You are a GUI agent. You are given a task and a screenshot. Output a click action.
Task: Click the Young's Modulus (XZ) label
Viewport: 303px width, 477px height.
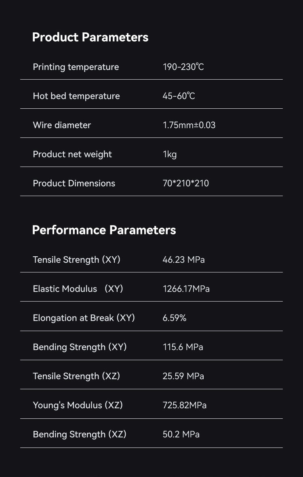click(x=78, y=405)
